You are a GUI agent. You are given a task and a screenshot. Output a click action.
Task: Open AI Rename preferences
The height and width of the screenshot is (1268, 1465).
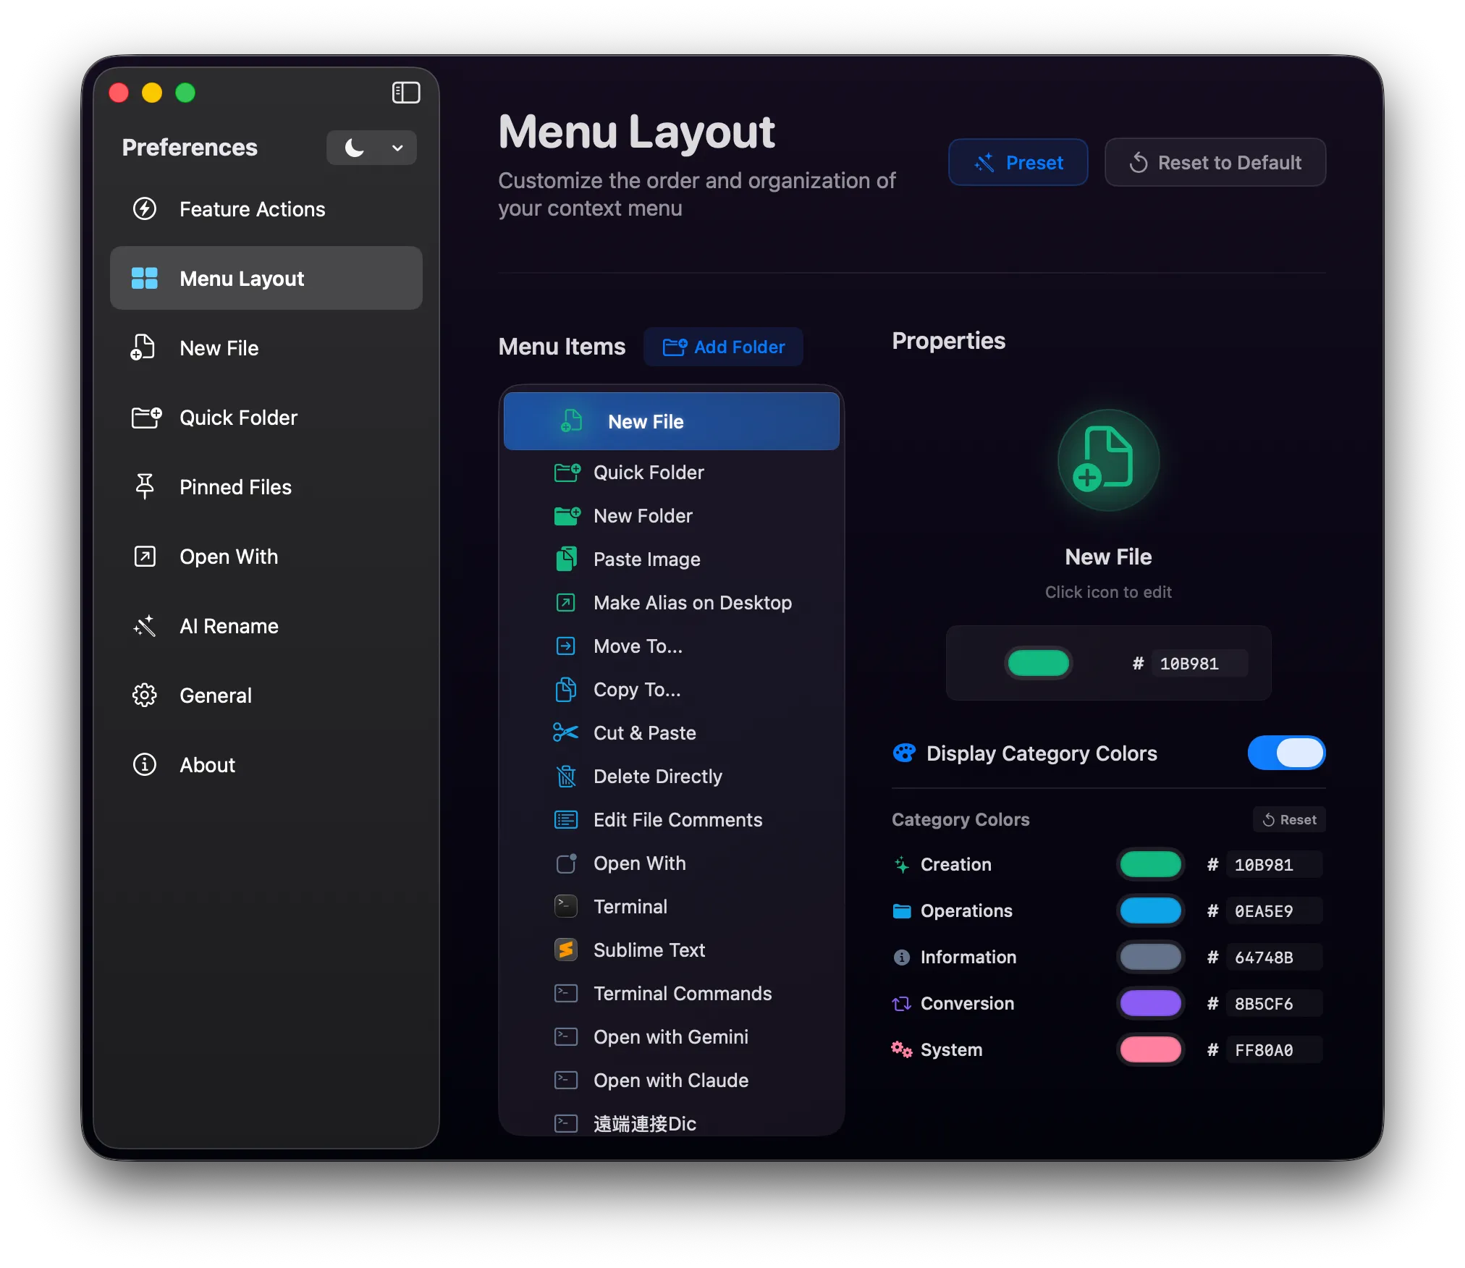point(266,626)
